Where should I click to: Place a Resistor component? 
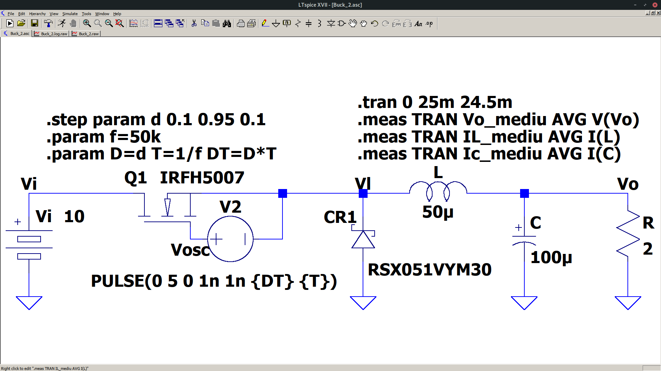point(298,23)
